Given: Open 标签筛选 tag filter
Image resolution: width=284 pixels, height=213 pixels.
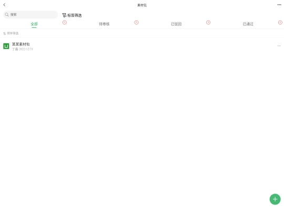Looking at the screenshot, I should (x=72, y=15).
